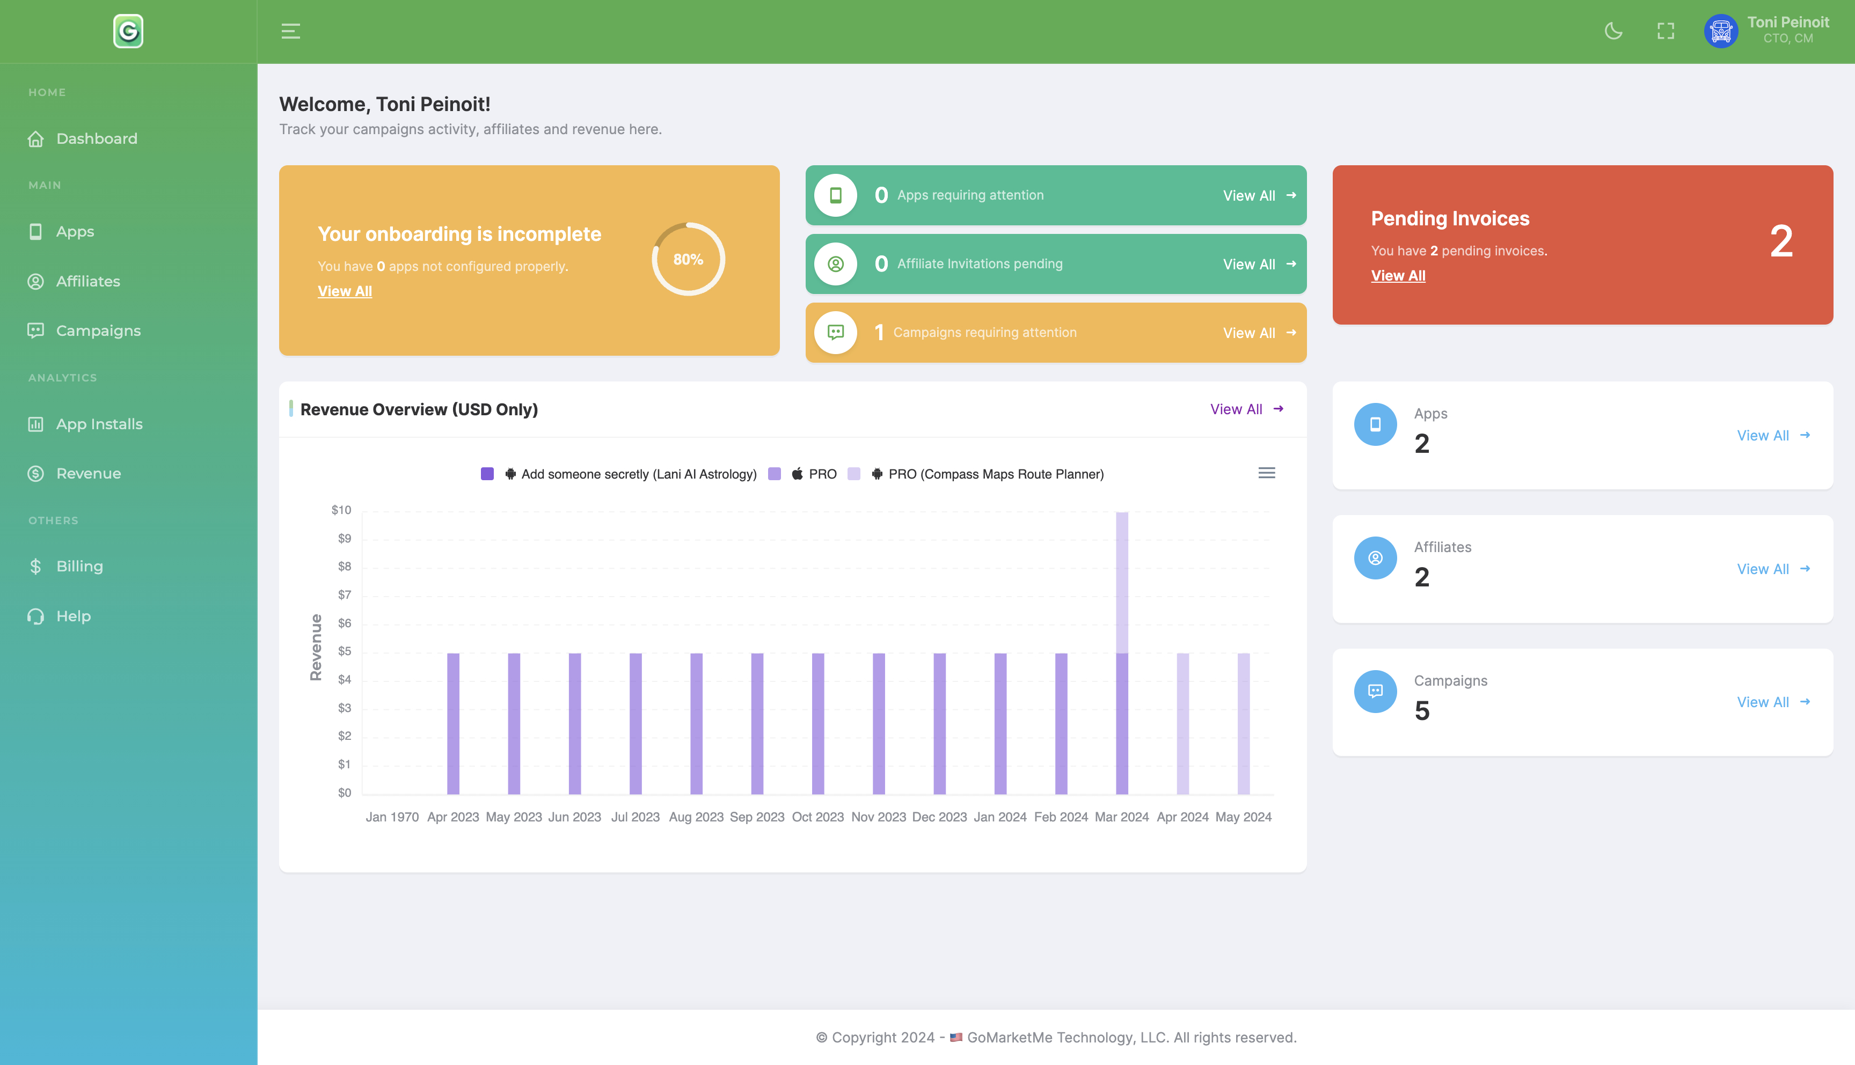Collapse sidebar with hamburger menu icon
This screenshot has height=1065, width=1855.
[x=290, y=31]
